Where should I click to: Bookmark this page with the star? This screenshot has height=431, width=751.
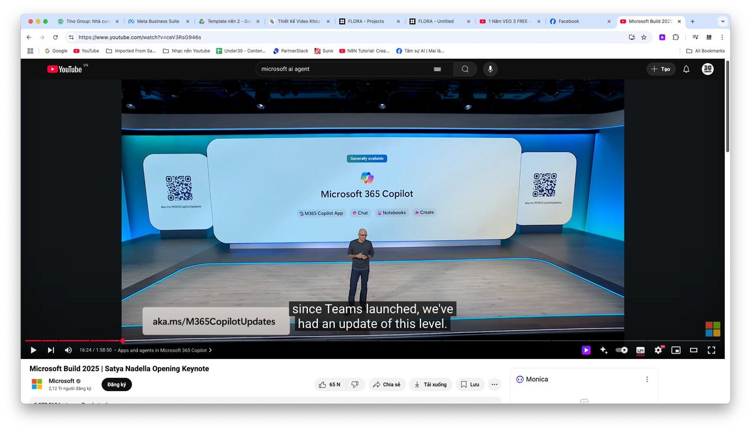coord(643,37)
